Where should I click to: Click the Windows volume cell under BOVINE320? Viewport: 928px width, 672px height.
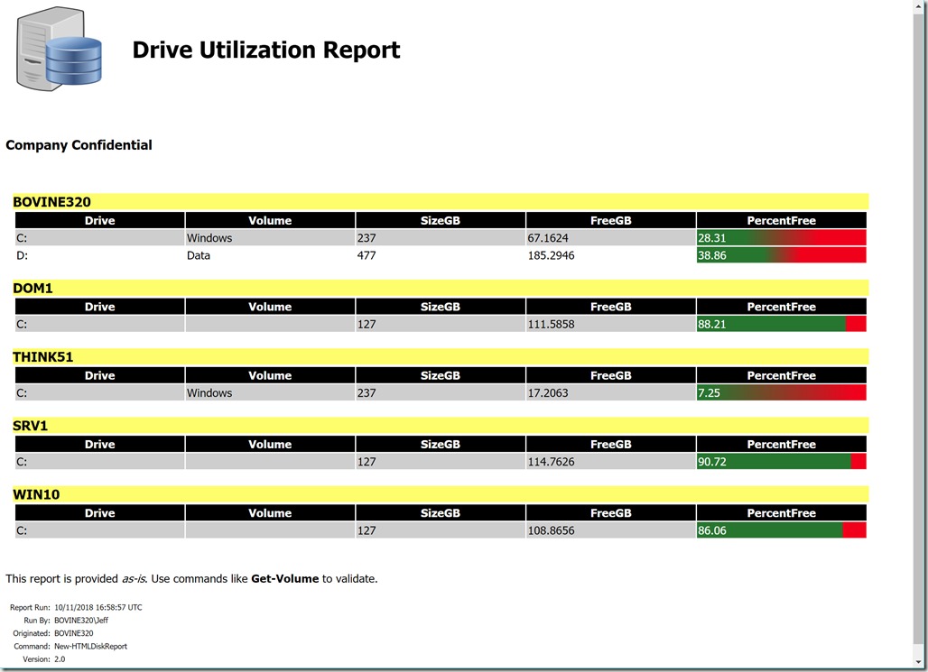pos(270,238)
